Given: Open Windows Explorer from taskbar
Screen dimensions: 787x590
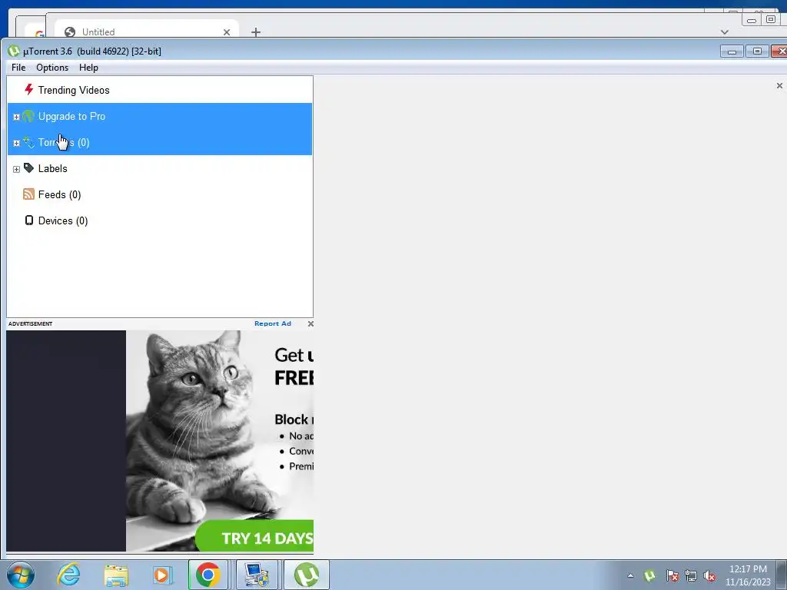Looking at the screenshot, I should (116, 575).
